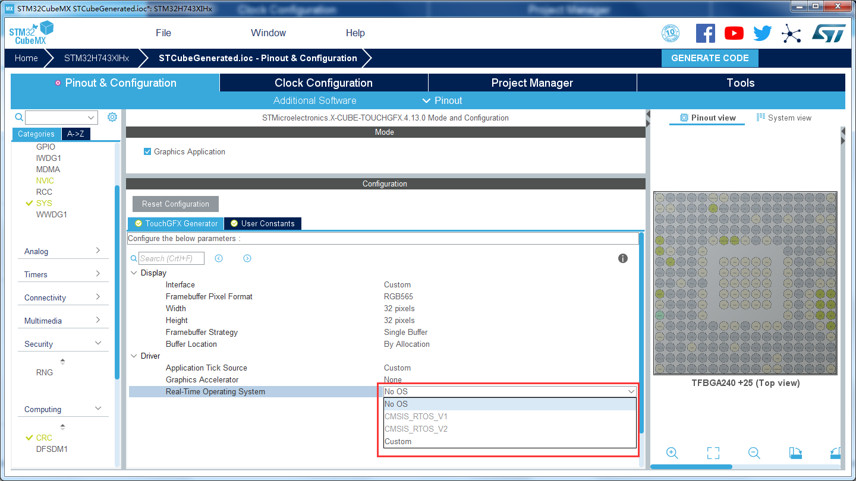This screenshot has width=856, height=481.
Task: Click the parameter search magnifier icon
Action: (134, 258)
